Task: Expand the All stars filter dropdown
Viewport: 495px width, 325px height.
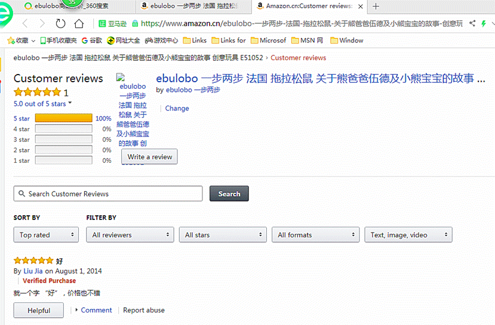Action: [222, 235]
